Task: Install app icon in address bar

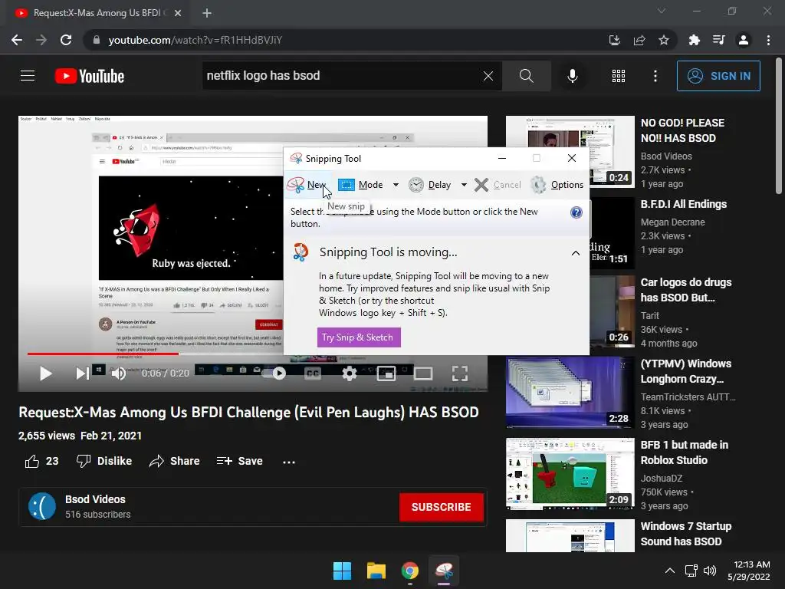Action: (614, 40)
